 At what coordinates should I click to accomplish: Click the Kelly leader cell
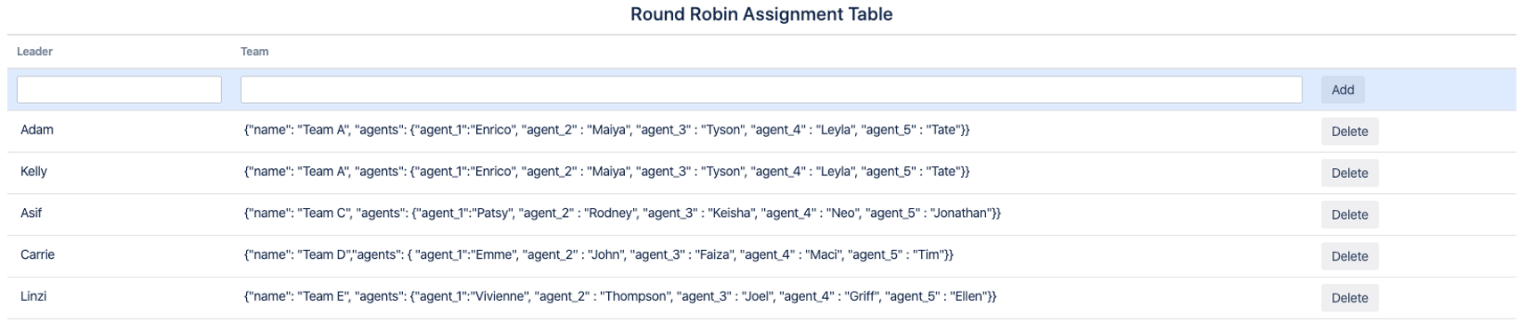click(34, 172)
